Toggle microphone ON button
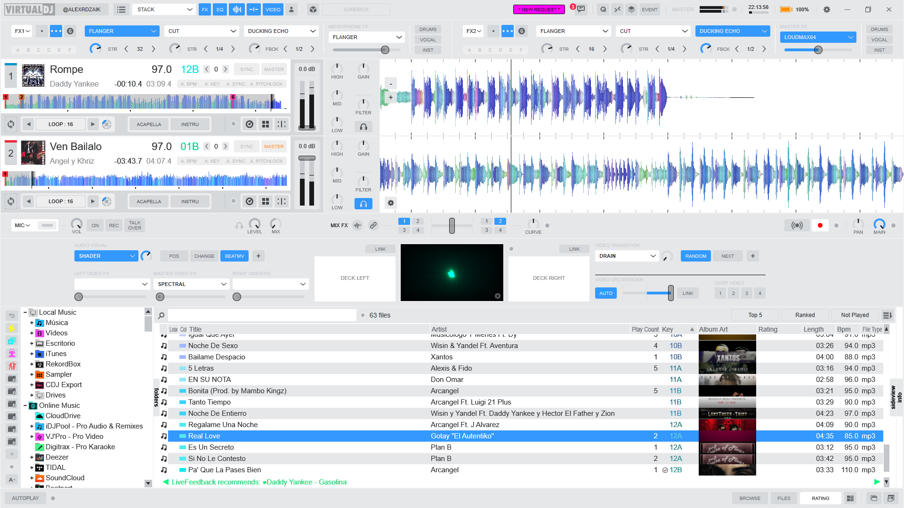 [95, 225]
